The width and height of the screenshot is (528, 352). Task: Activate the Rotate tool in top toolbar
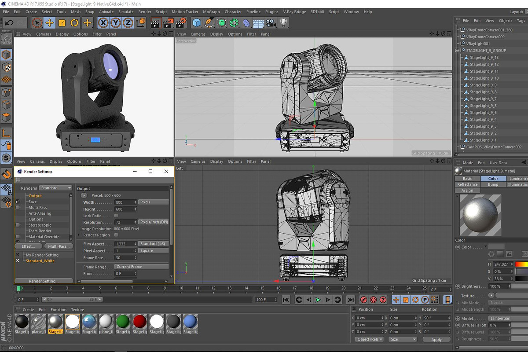[x=75, y=22]
